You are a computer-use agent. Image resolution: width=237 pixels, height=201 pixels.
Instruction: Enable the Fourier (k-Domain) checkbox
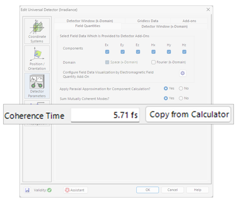154,62
